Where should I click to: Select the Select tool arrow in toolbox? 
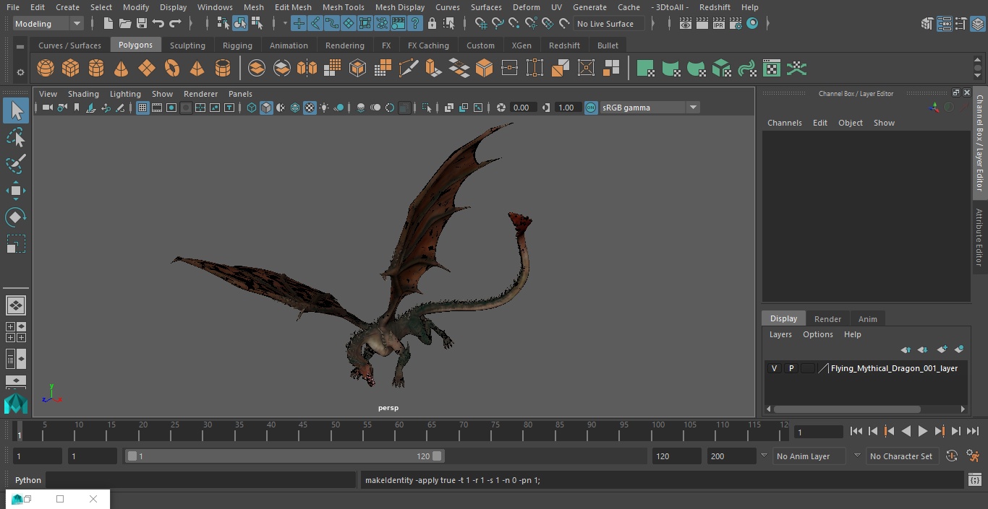point(16,110)
